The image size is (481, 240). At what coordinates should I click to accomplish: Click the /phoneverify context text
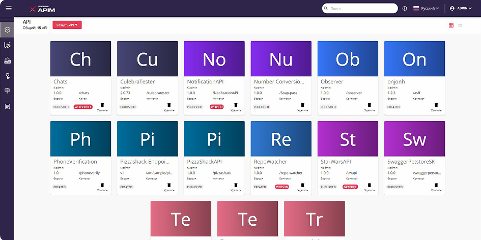(x=89, y=173)
